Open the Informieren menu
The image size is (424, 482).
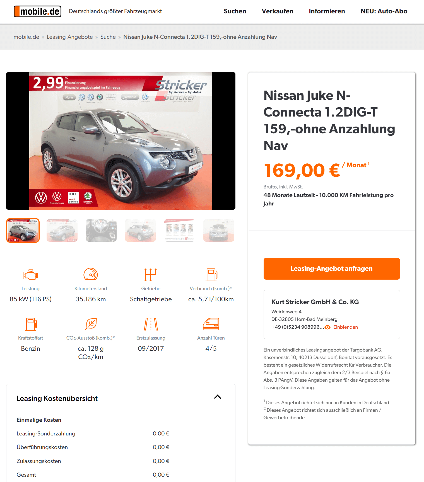click(327, 11)
